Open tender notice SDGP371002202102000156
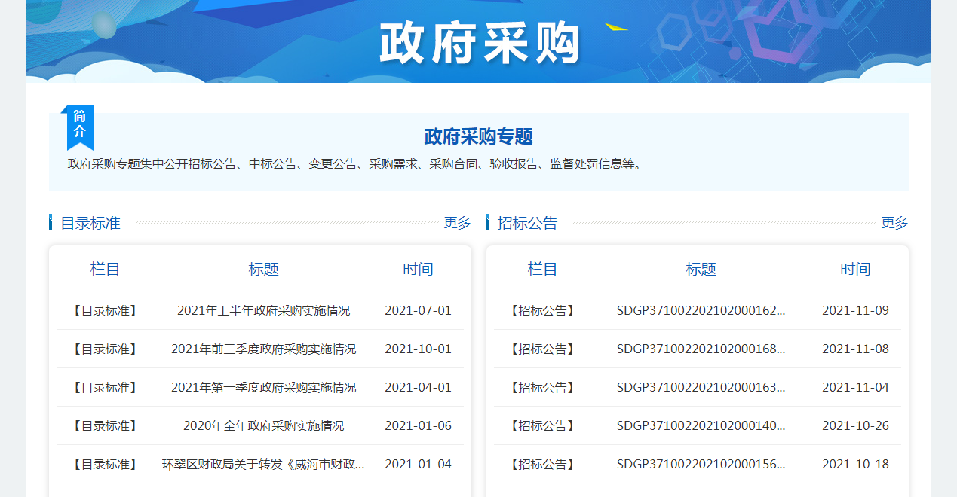Screen dimensions: 957x497 (701, 464)
